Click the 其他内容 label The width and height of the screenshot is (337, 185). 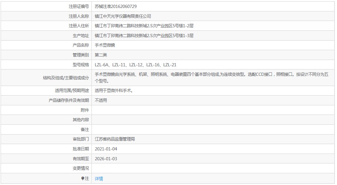click(81, 120)
